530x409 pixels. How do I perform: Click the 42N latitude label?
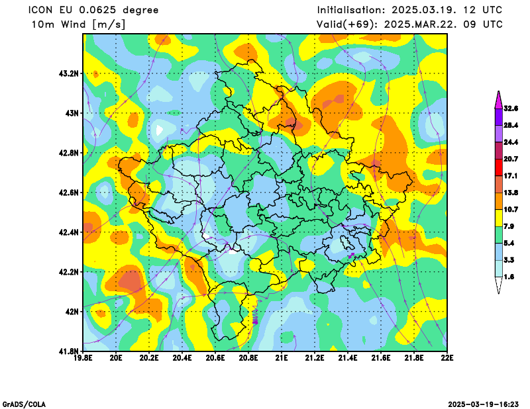(x=72, y=312)
